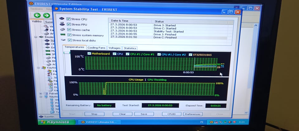Toggle ST3250318AS drive temperature checkbox
299x131 pixels.
190,55
